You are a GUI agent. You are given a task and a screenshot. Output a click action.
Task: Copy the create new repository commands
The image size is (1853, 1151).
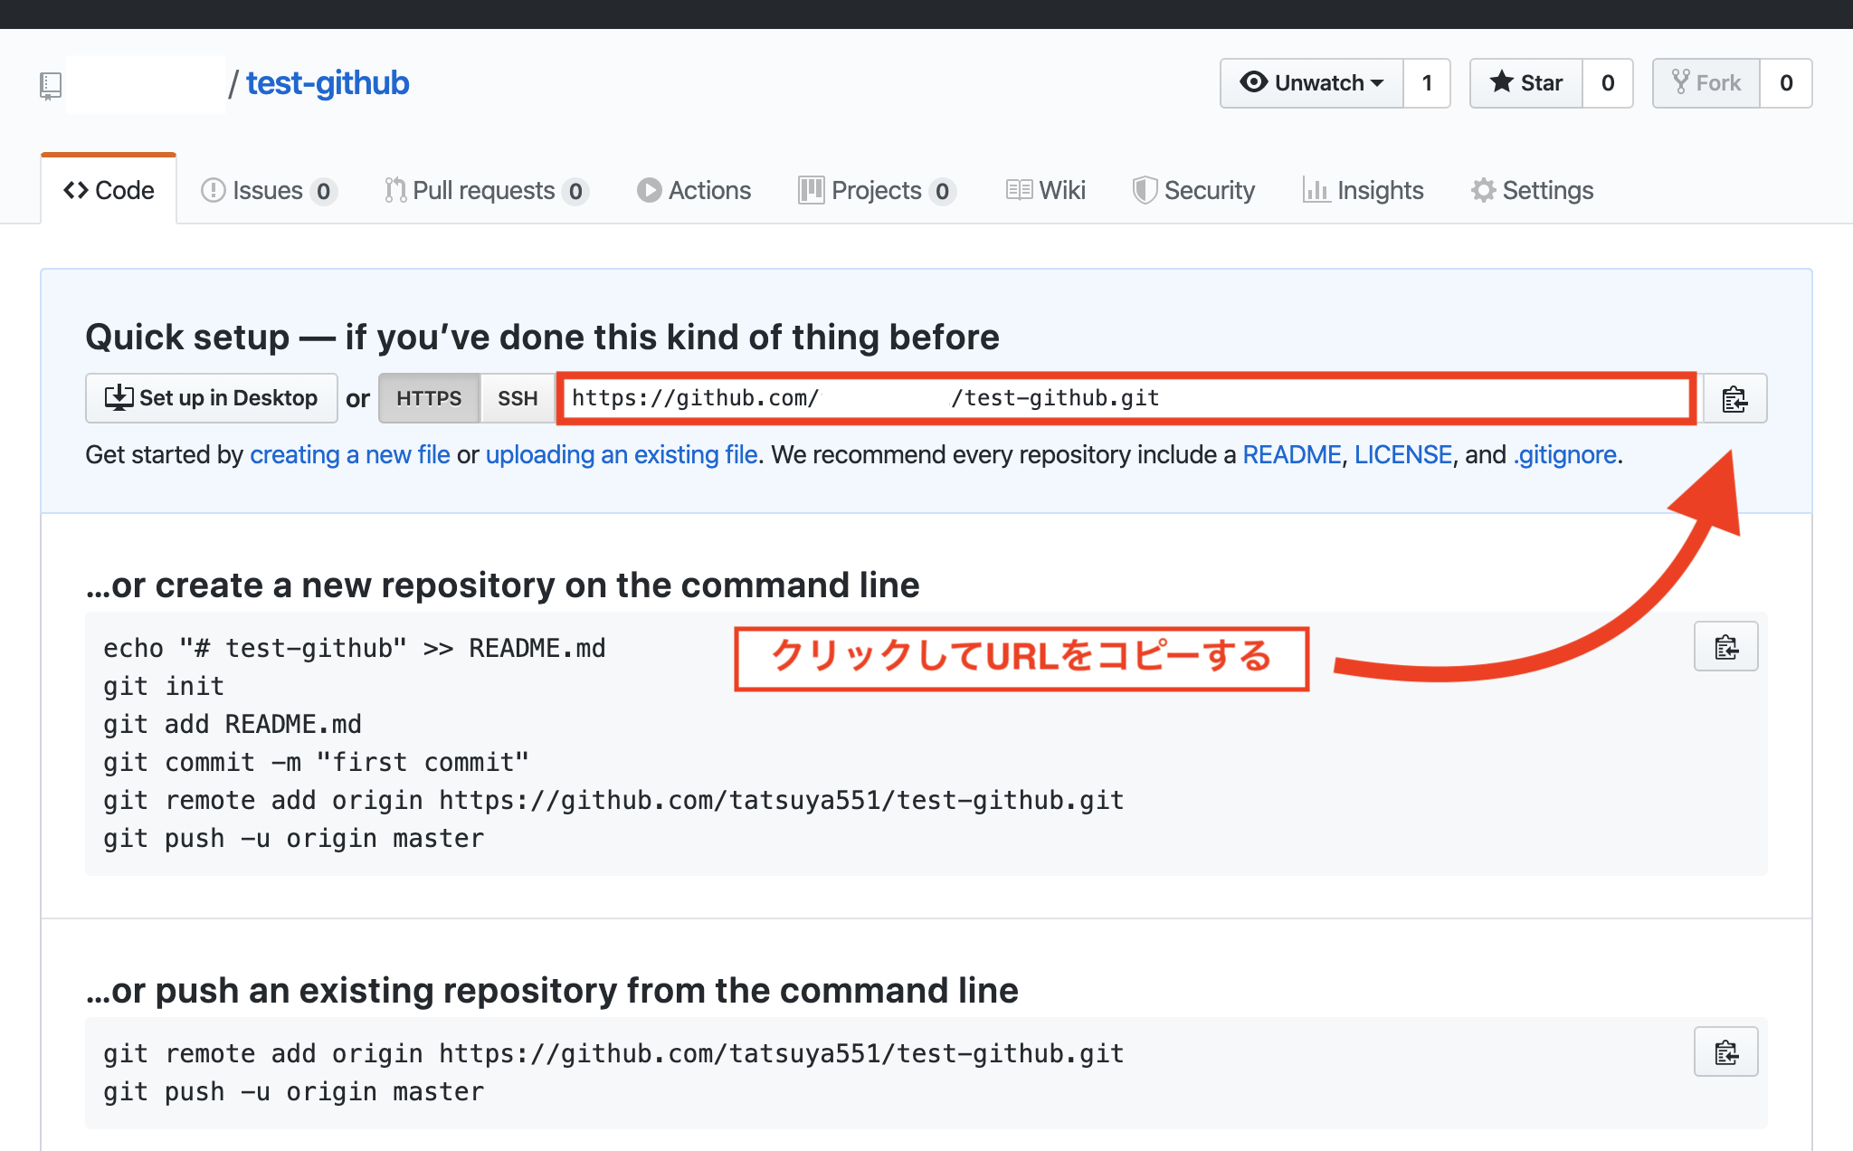click(1725, 646)
